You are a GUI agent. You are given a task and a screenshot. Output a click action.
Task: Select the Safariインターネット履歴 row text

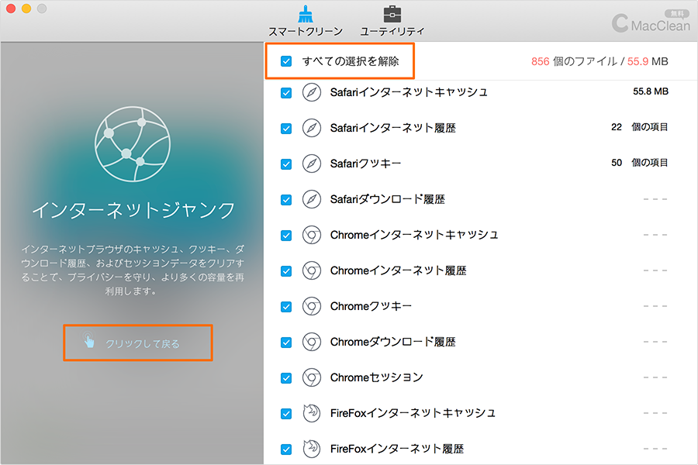click(x=392, y=128)
